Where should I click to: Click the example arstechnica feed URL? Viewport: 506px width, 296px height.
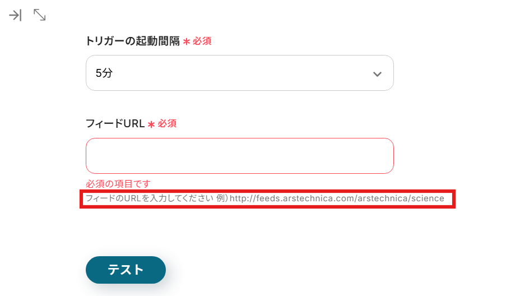[337, 198]
